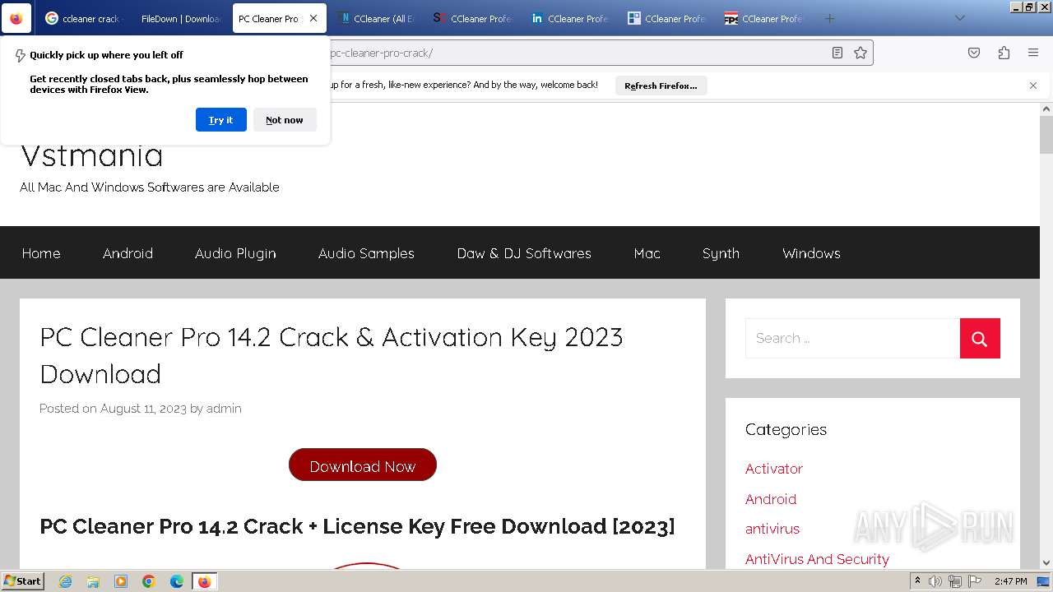Launch Google Chrome from the taskbar
This screenshot has height=592, width=1053.
149,581
